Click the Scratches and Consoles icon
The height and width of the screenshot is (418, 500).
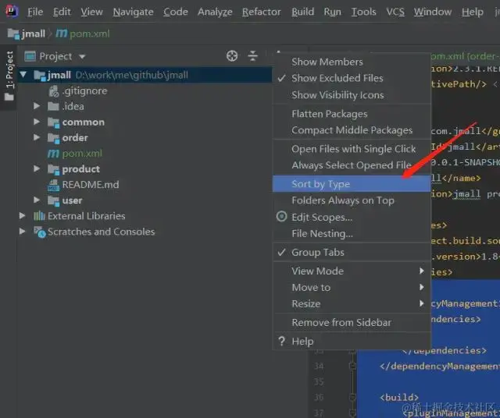[40, 232]
